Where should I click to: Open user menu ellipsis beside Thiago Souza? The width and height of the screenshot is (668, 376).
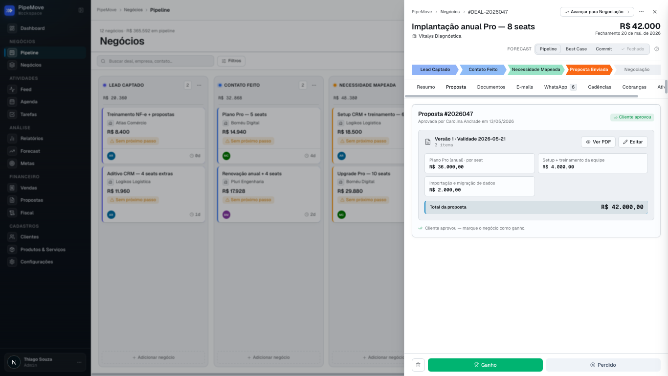tap(79, 362)
